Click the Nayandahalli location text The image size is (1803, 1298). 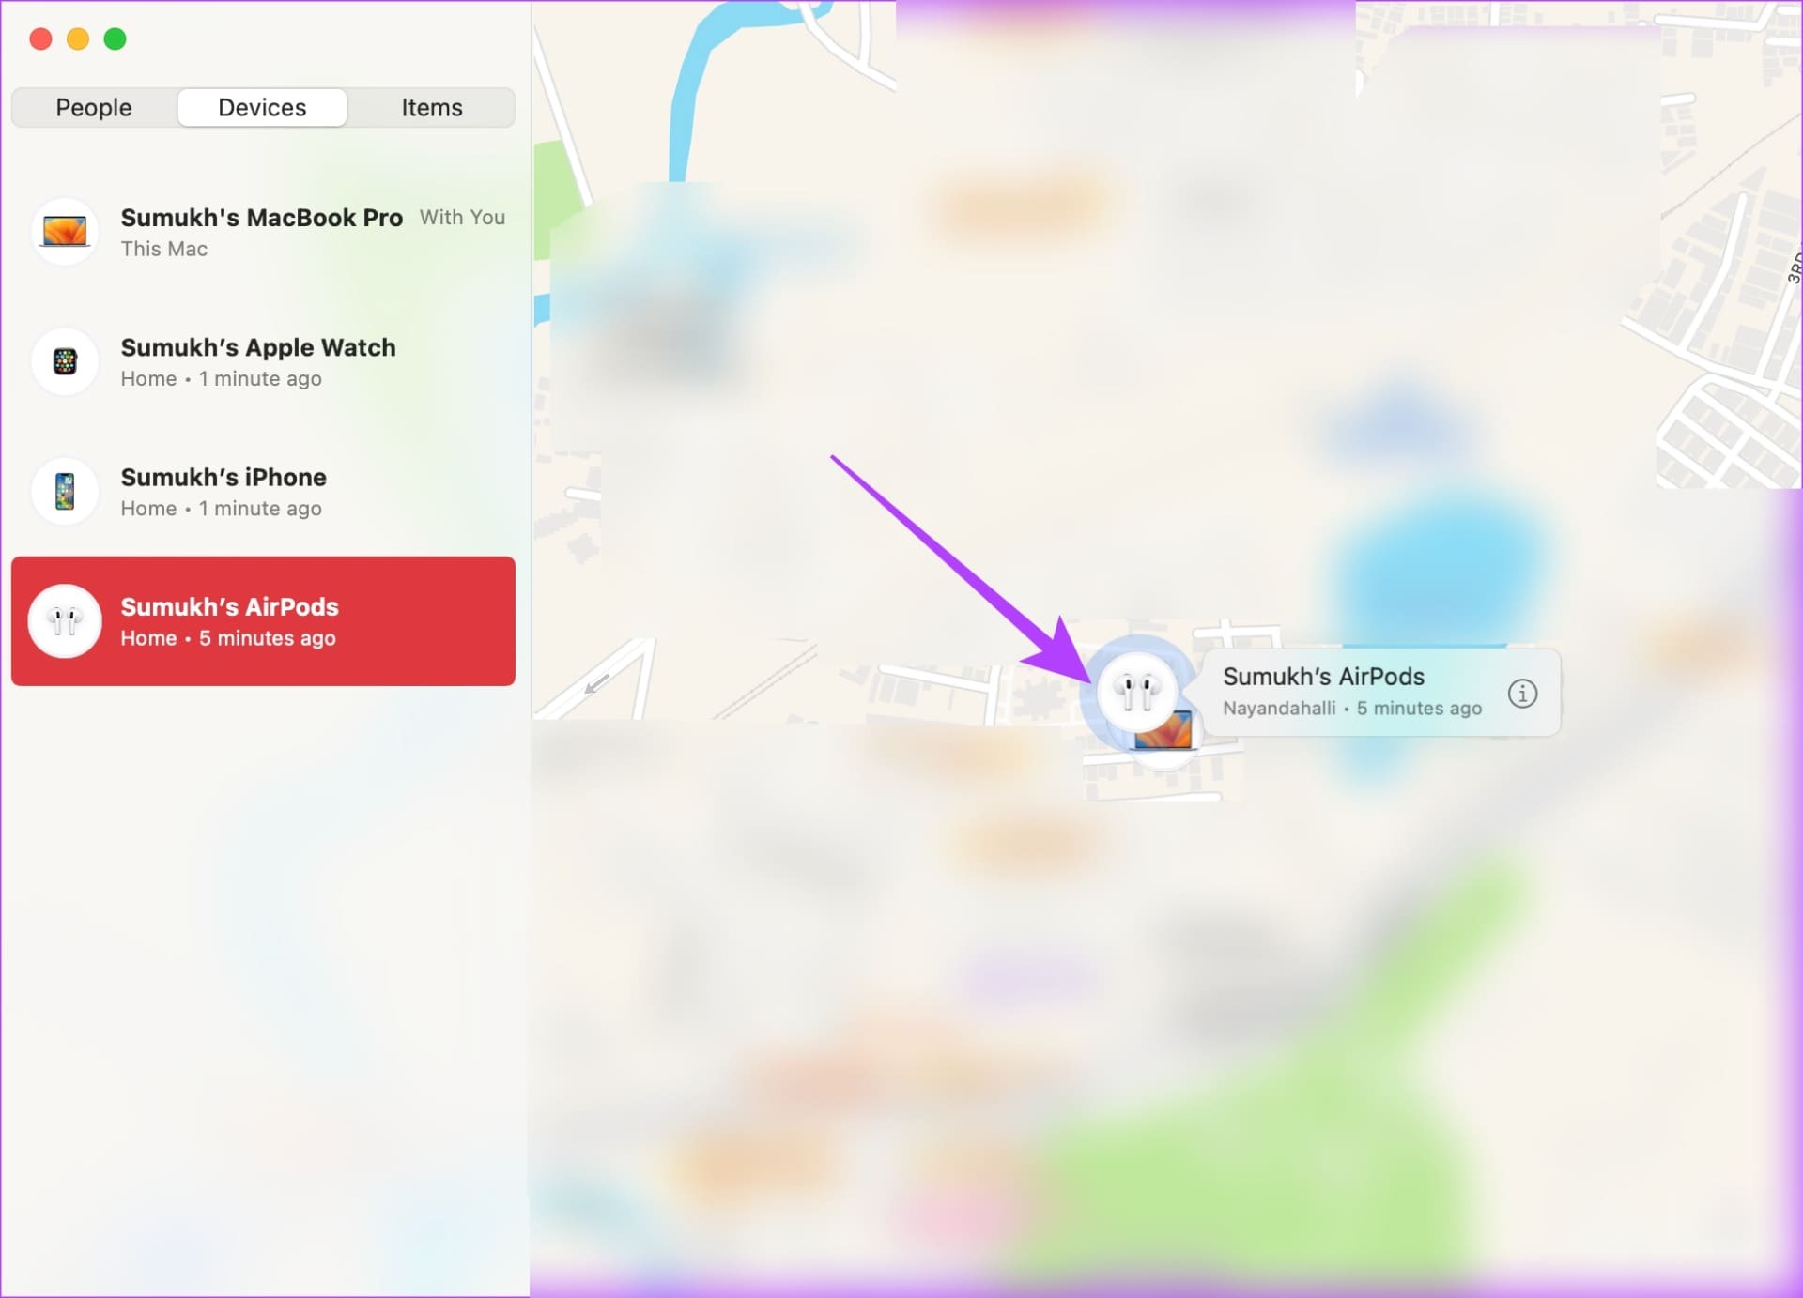click(x=1279, y=709)
